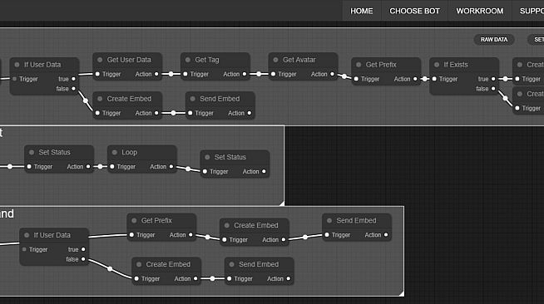
Task: Click the RAW DATA button
Action: [x=494, y=40]
